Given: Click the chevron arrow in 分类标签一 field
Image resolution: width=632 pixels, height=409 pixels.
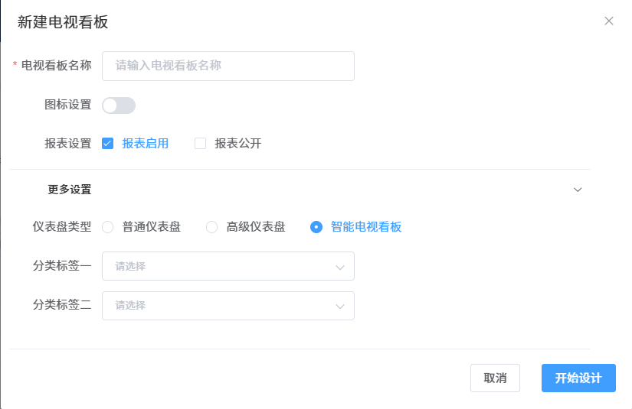Looking at the screenshot, I should (340, 267).
